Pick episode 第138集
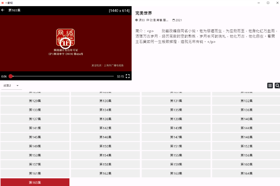Viewport: 280px width, 186px height. [105, 119]
